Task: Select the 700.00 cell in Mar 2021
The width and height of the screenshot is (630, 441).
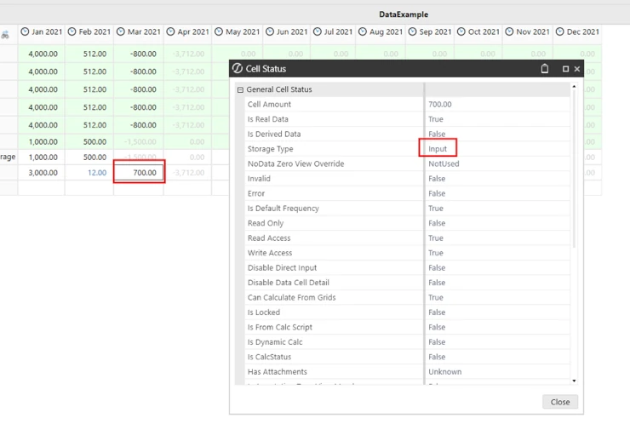Action: pos(139,173)
